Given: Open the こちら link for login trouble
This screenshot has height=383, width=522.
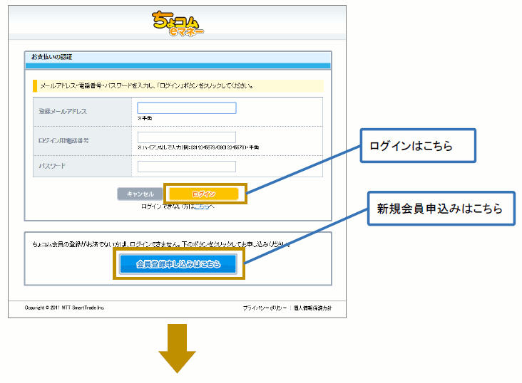Looking at the screenshot, I should [200, 206].
